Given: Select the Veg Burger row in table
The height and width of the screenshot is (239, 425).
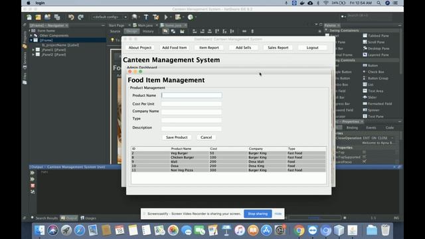Looking at the screenshot, I should coord(228,153).
